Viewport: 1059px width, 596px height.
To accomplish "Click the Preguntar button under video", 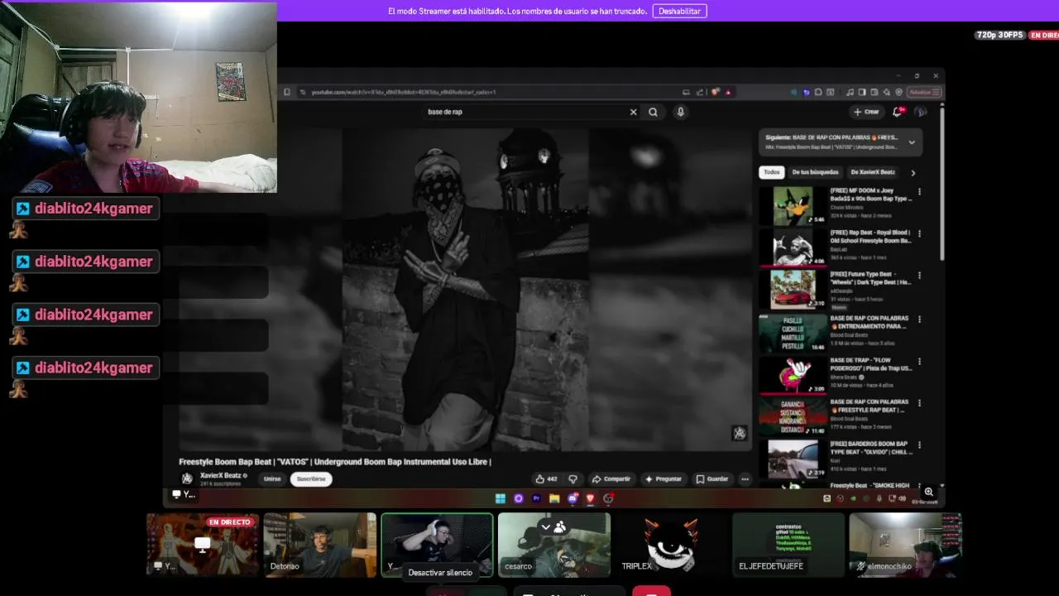I will 664,478.
